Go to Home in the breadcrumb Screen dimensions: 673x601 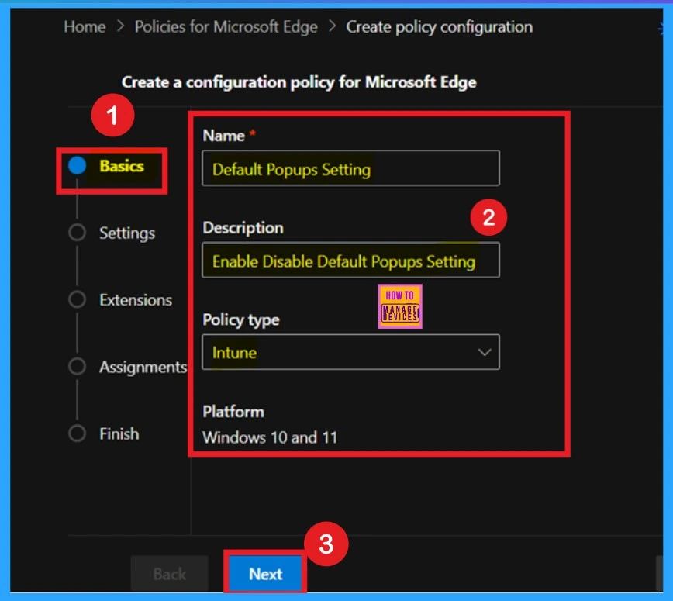click(85, 27)
